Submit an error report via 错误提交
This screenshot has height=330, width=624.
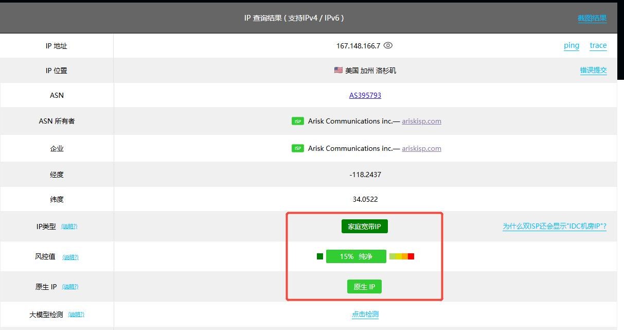tap(594, 70)
